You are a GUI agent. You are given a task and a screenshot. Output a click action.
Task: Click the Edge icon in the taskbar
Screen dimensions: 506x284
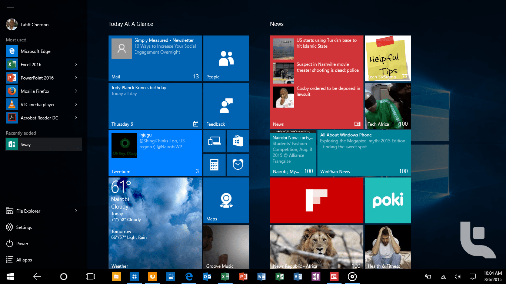[189, 277]
